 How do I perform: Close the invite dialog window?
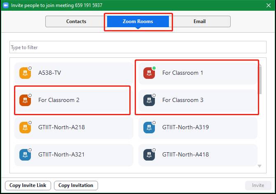coord(269,5)
